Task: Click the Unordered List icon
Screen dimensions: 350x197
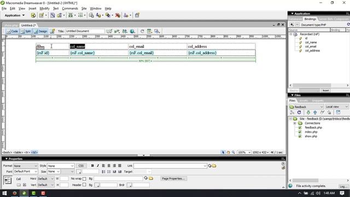Action: pyautogui.click(x=103, y=171)
